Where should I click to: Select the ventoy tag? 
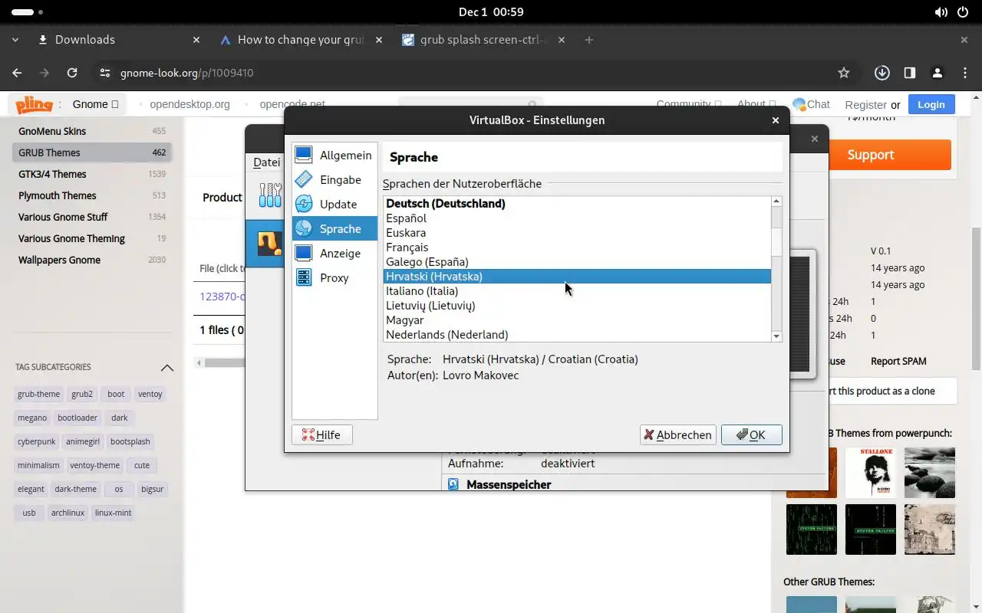pos(150,394)
